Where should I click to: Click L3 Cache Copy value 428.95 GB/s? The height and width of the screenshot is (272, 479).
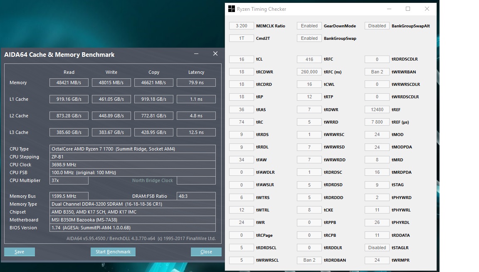coord(154,132)
